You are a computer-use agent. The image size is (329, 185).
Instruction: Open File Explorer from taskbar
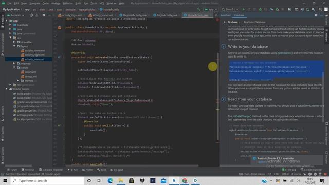(x=121, y=180)
